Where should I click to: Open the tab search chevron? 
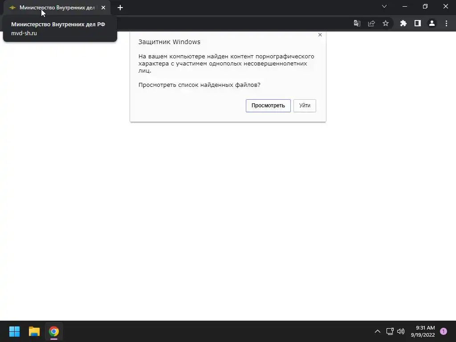(384, 6)
